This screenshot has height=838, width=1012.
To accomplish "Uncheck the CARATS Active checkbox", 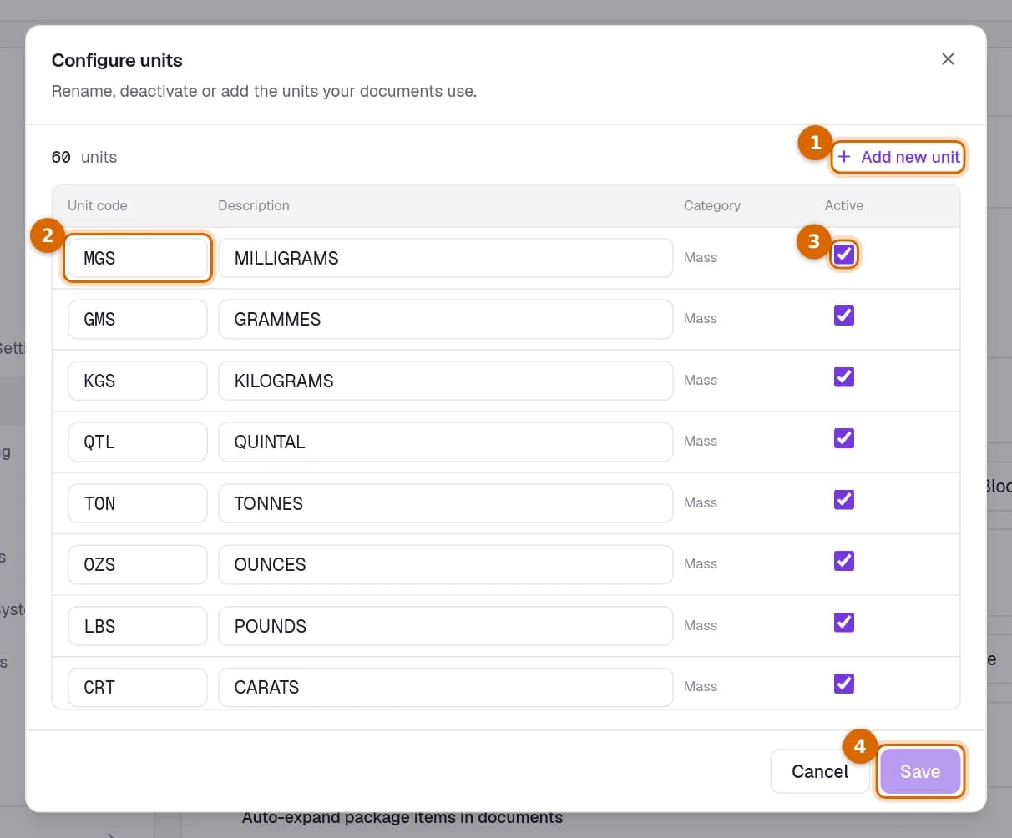I will (x=844, y=684).
